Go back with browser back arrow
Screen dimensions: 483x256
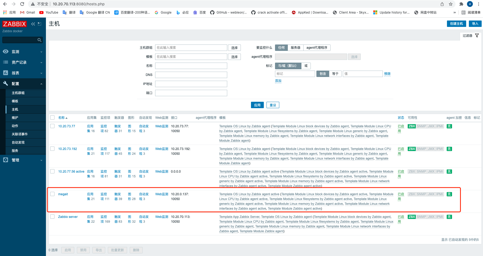coord(5,4)
